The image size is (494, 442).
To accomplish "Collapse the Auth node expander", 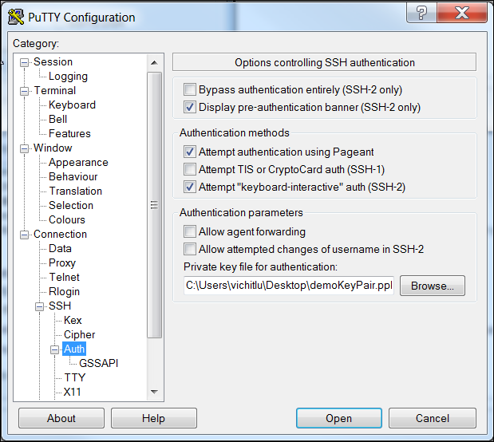I will (x=55, y=349).
